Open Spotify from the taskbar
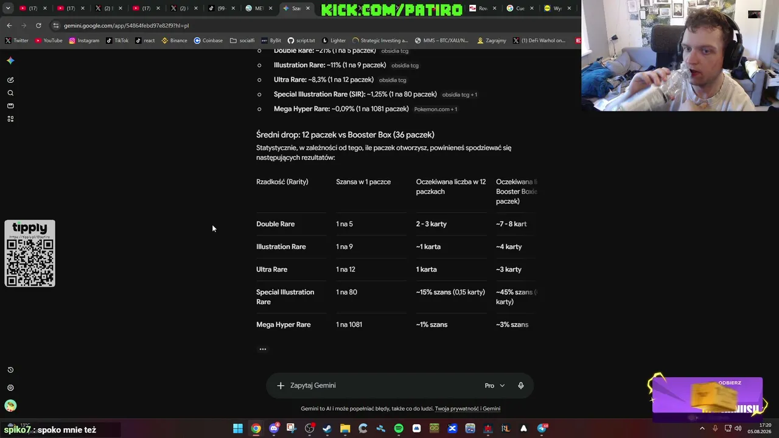 399,429
